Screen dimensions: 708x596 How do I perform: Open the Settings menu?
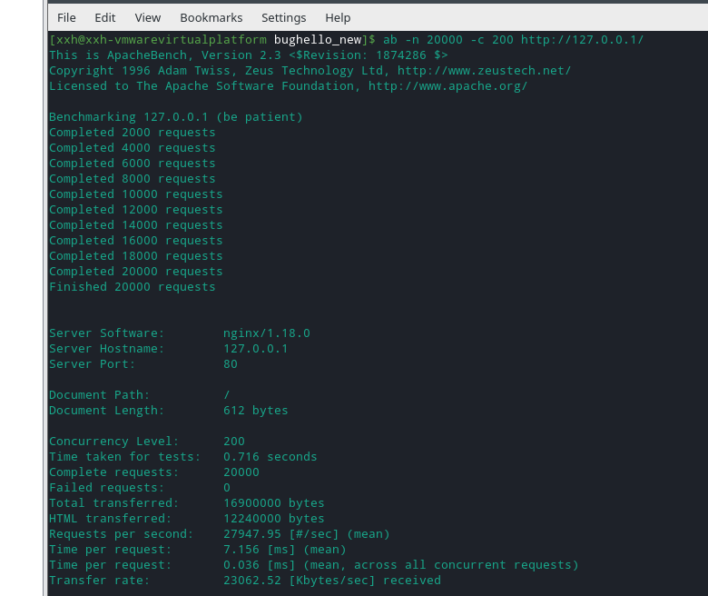point(283,17)
